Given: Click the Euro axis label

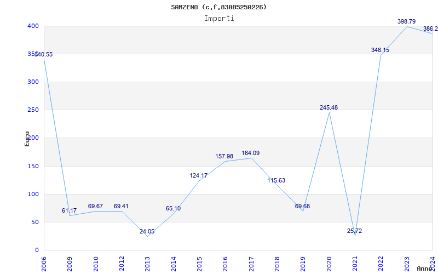Looking at the screenshot, I should tap(27, 139).
